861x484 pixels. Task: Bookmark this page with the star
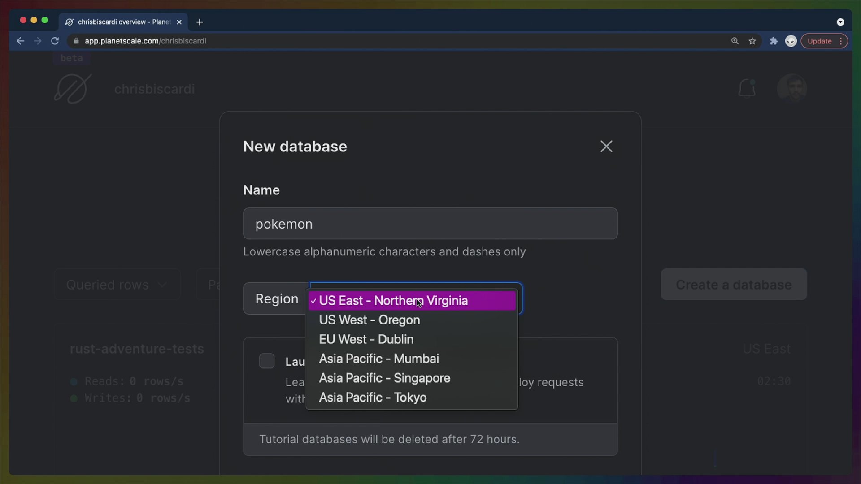pos(752,41)
